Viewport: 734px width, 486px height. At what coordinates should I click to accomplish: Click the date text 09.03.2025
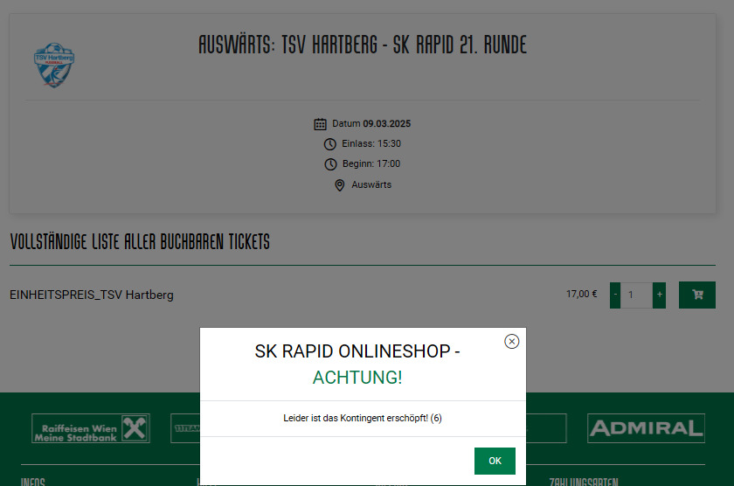(x=386, y=123)
